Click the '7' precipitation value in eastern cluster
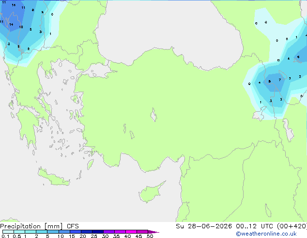The height and width of the screenshot is (238, 307). pyautogui.click(x=280, y=80)
